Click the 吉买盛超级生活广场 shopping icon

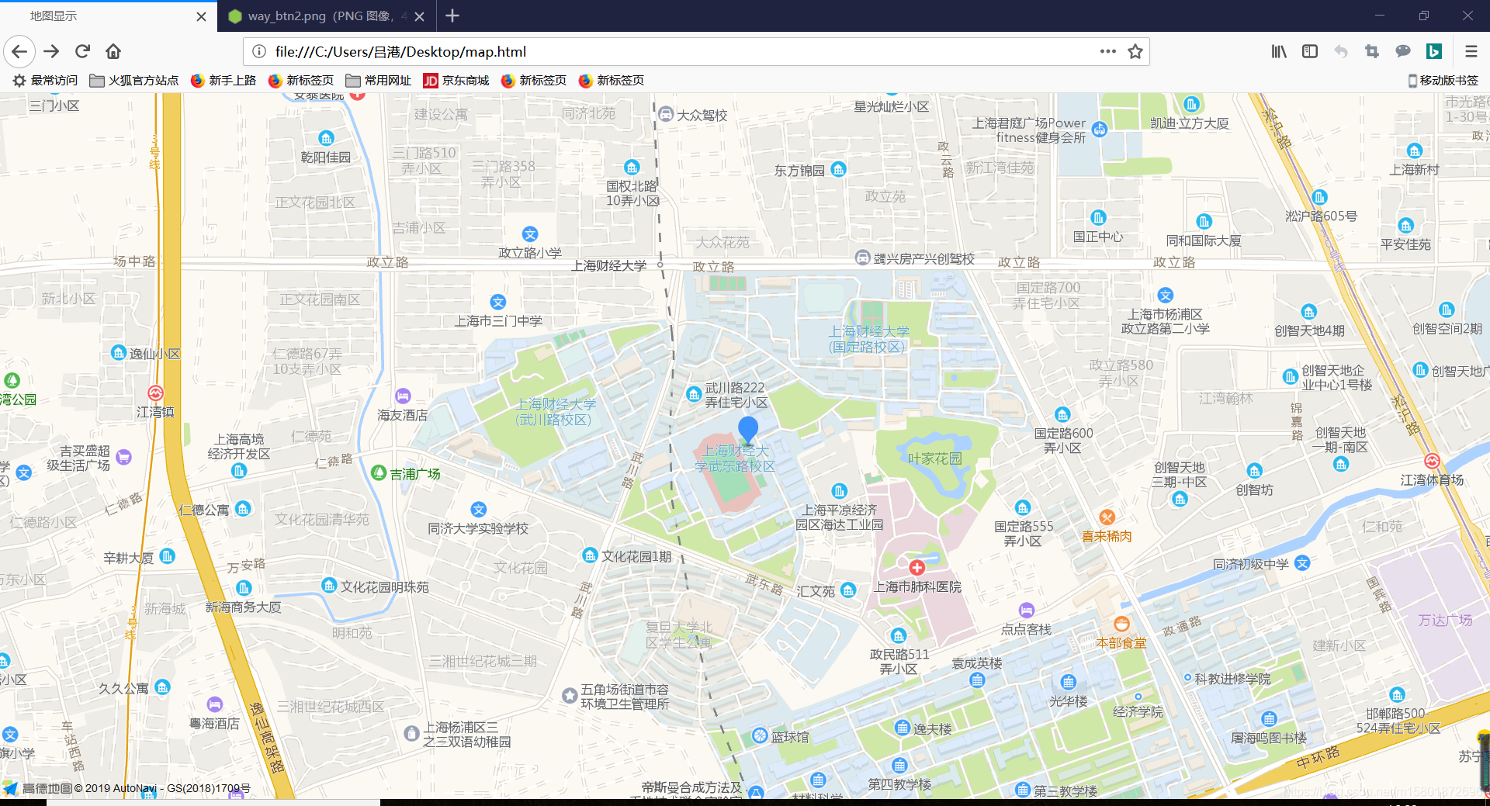[x=123, y=457]
